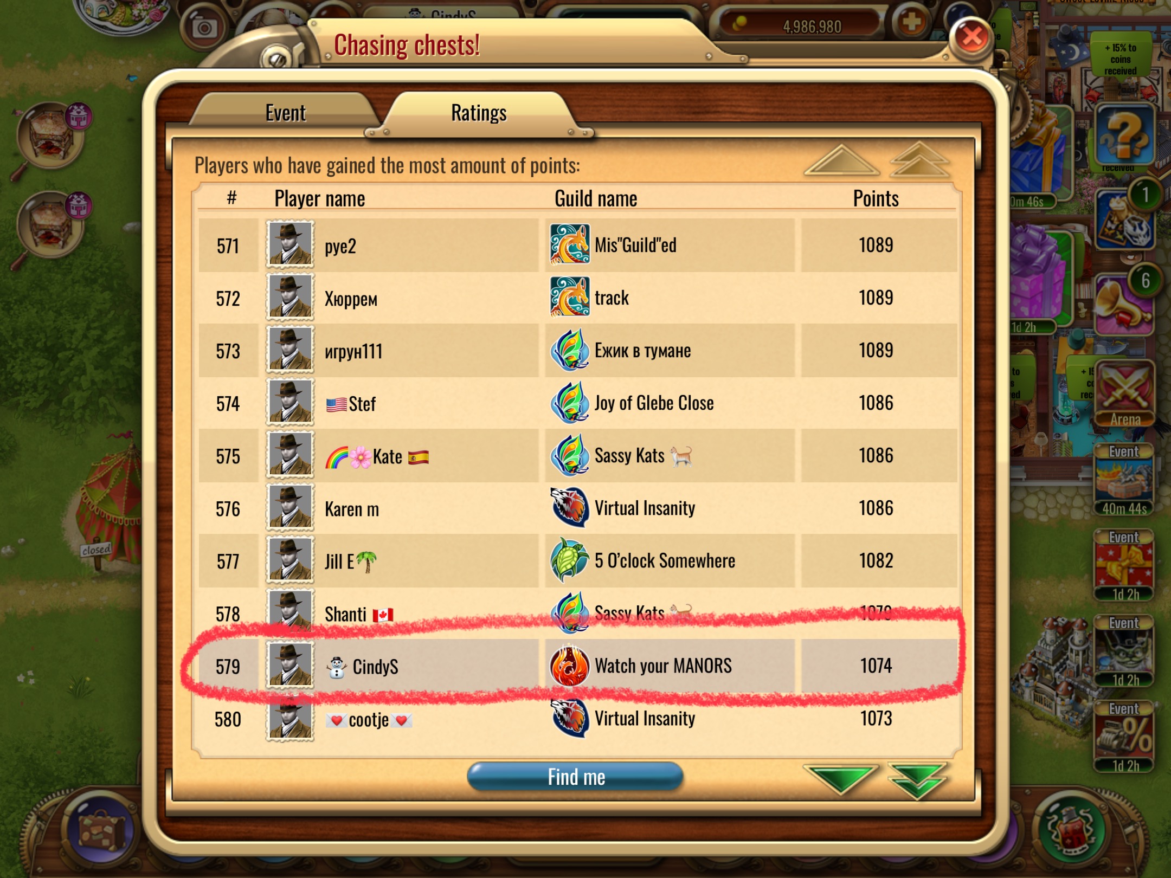The width and height of the screenshot is (1171, 878).
Task: Jump to bottom of ratings double arrow
Action: [918, 780]
